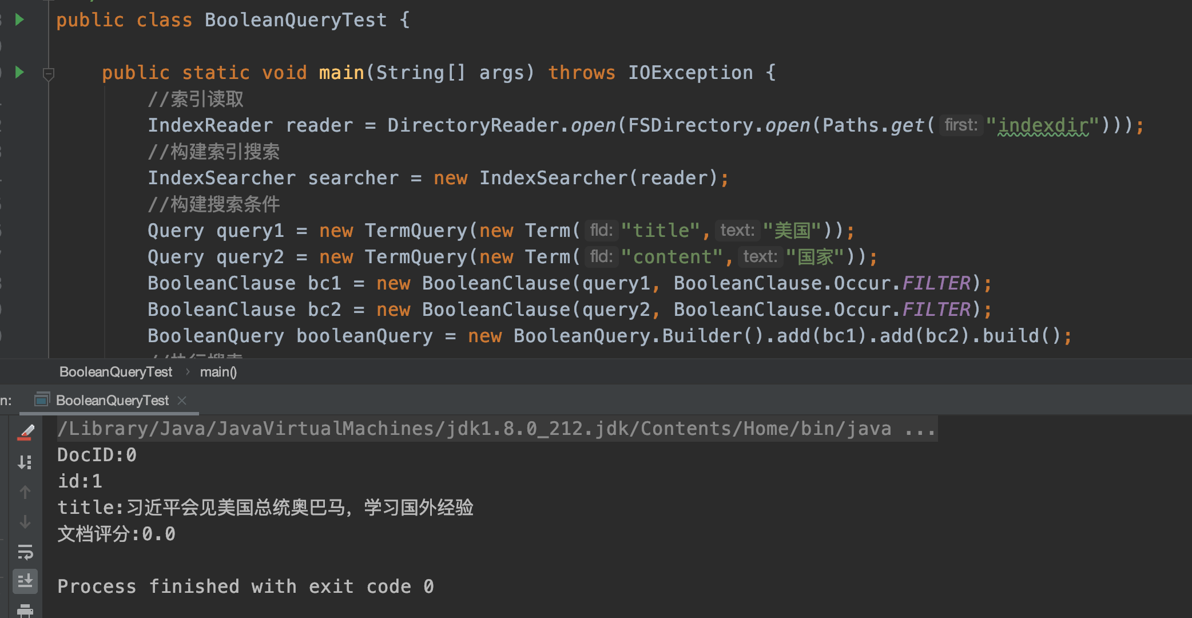Viewport: 1192px width, 618px height.
Task: Click main() in the breadcrumb bar
Action: pyautogui.click(x=218, y=372)
